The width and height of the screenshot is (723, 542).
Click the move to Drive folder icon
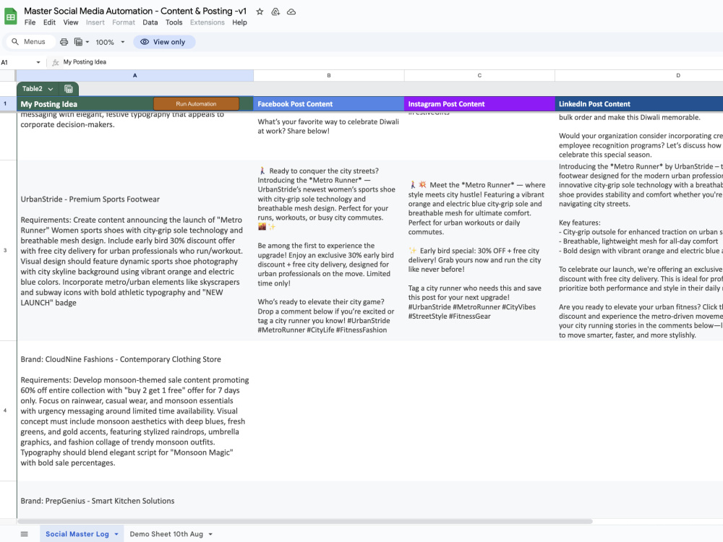point(275,12)
